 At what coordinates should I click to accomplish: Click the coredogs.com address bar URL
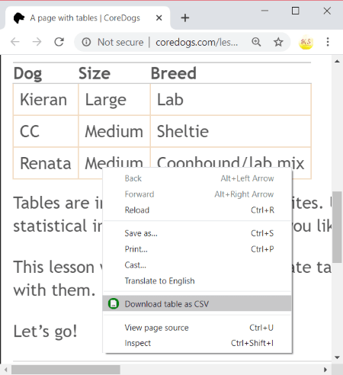point(197,42)
